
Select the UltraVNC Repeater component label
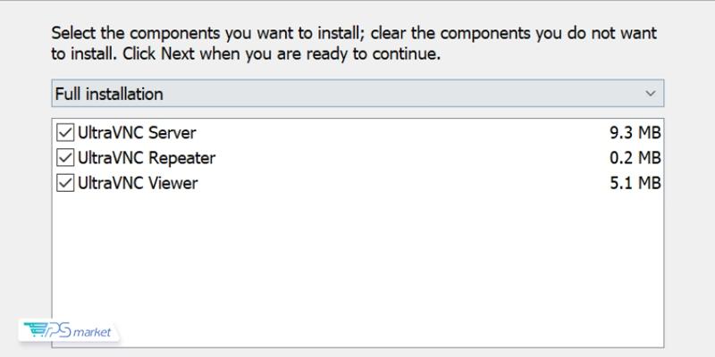(147, 158)
